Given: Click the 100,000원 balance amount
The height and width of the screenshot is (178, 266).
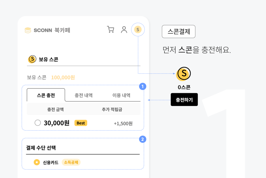Looking at the screenshot, I should [63, 77].
